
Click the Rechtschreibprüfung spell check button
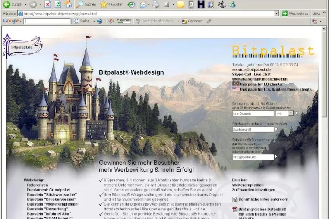click(x=155, y=21)
